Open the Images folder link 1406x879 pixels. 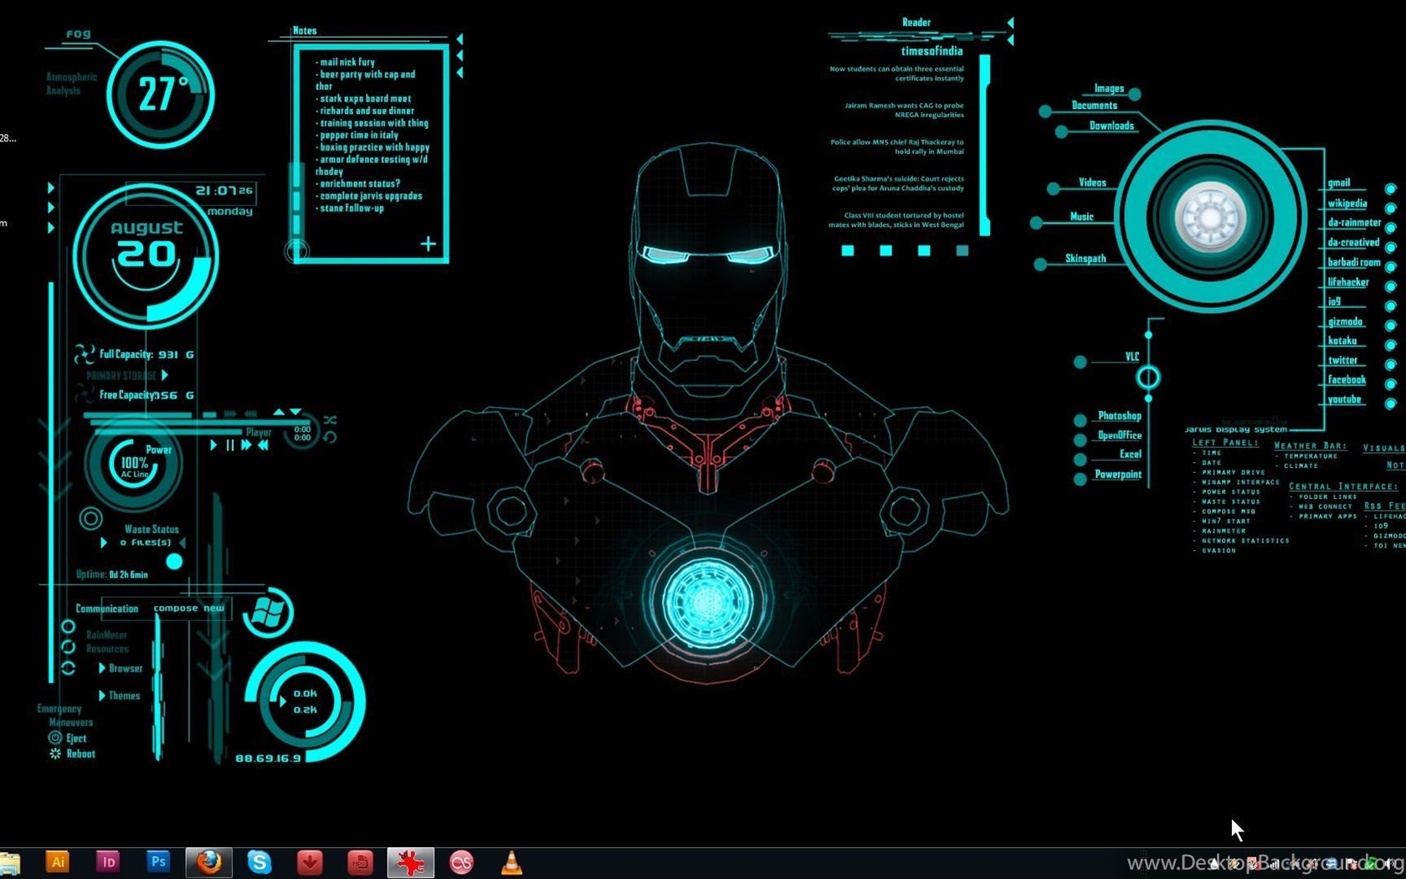pyautogui.click(x=1109, y=89)
